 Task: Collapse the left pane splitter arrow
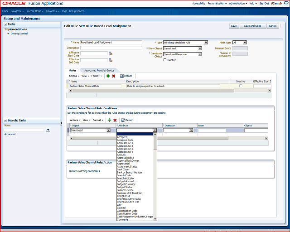click(61, 123)
